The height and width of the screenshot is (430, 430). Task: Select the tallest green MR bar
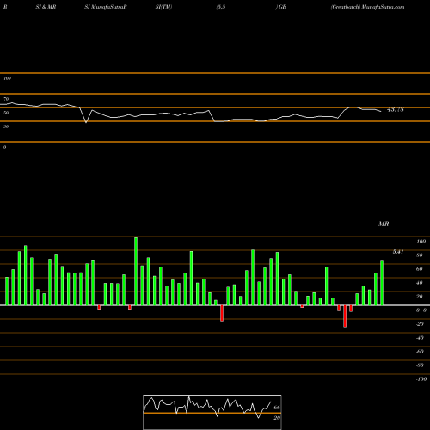click(x=136, y=271)
